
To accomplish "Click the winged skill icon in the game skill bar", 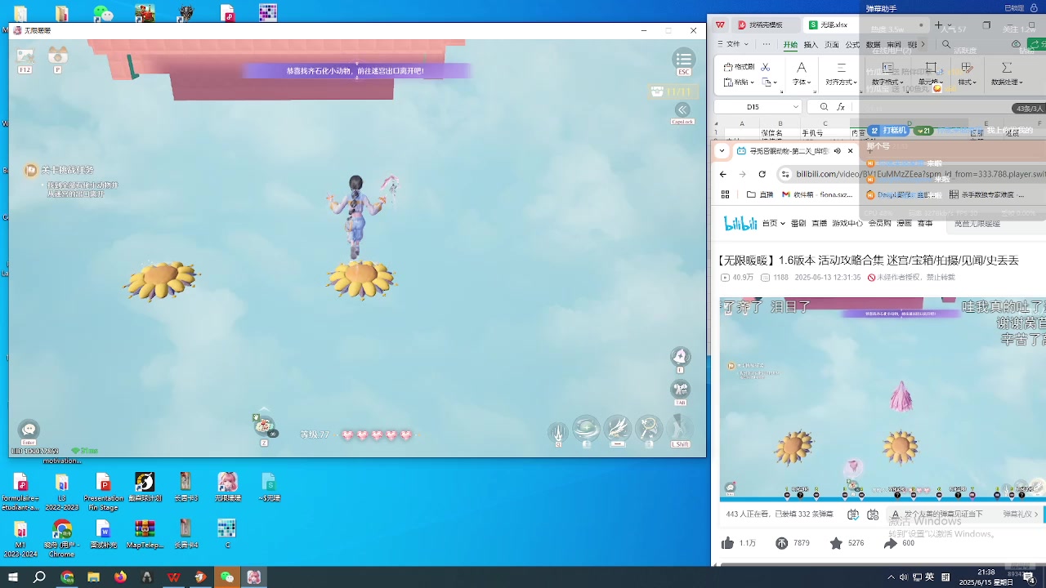I will click(618, 428).
